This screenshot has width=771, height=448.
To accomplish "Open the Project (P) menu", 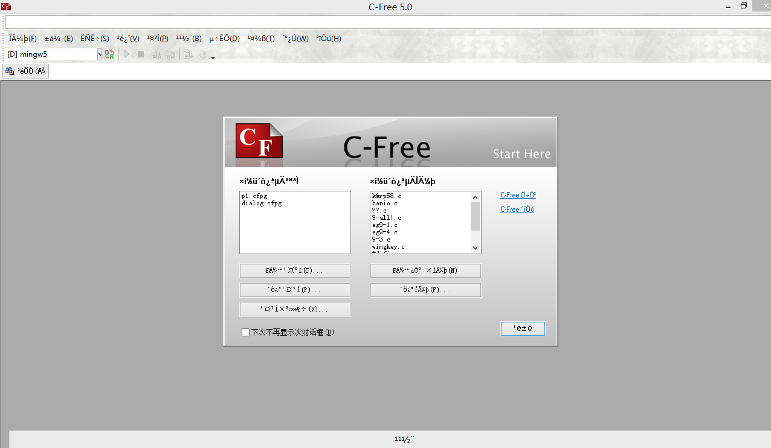I will coord(158,39).
